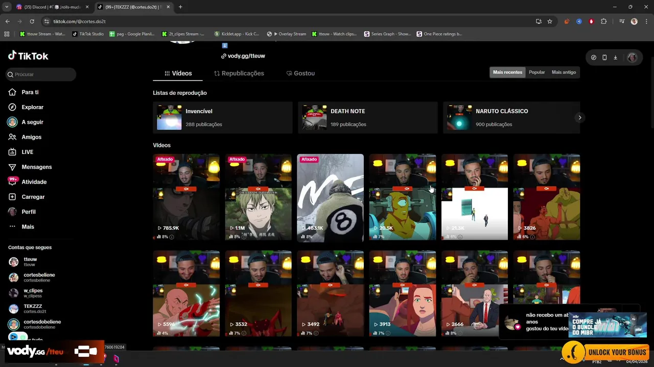This screenshot has height=367, width=654.
Task: Open One Piece ratings bookmark
Action: (x=439, y=34)
